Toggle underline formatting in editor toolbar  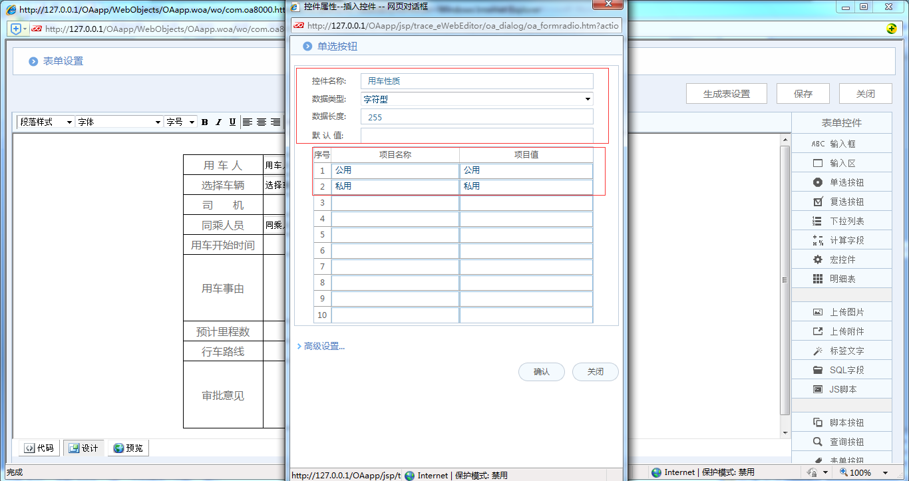[232, 122]
